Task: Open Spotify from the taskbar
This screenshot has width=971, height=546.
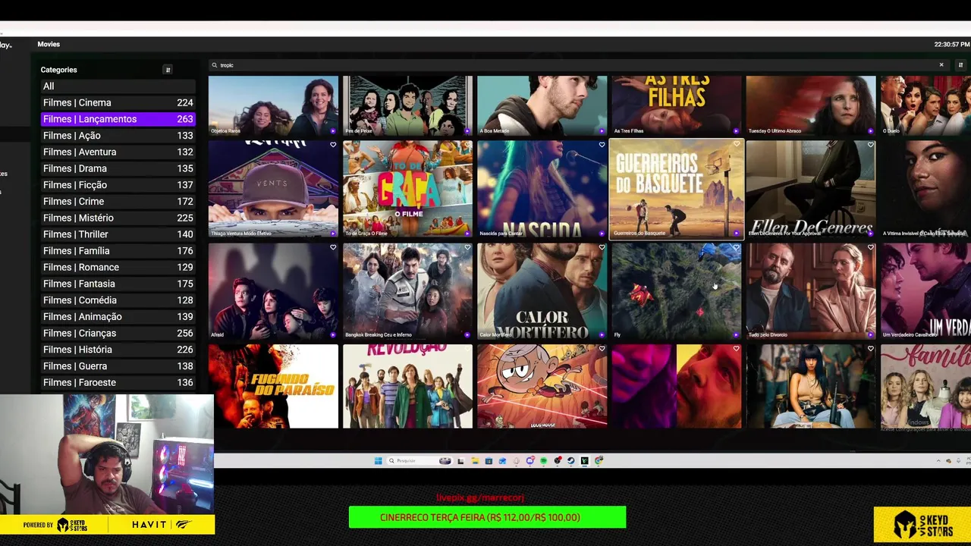Action: pyautogui.click(x=543, y=460)
